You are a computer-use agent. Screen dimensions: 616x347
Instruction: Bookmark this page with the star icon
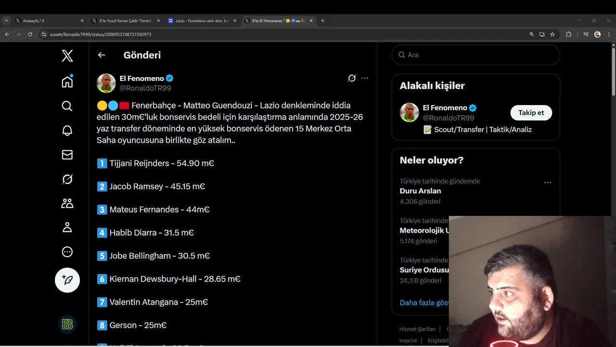[x=552, y=34]
